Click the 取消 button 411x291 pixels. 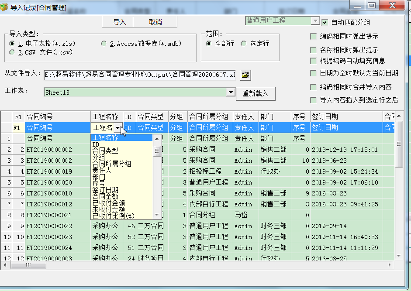coord(155,22)
